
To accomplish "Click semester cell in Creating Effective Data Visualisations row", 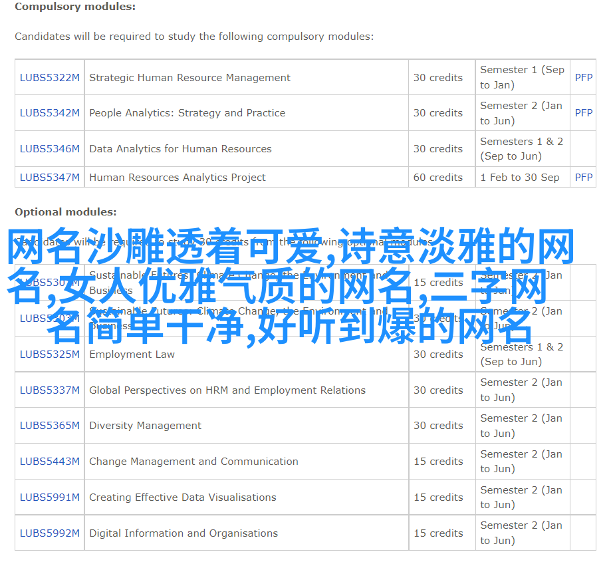I will click(x=521, y=497).
